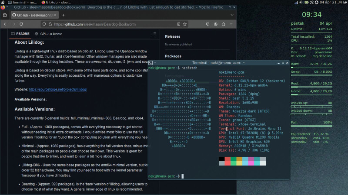Open the terminal window menu icon
This screenshot has width=348, height=195.
pos(151,63)
